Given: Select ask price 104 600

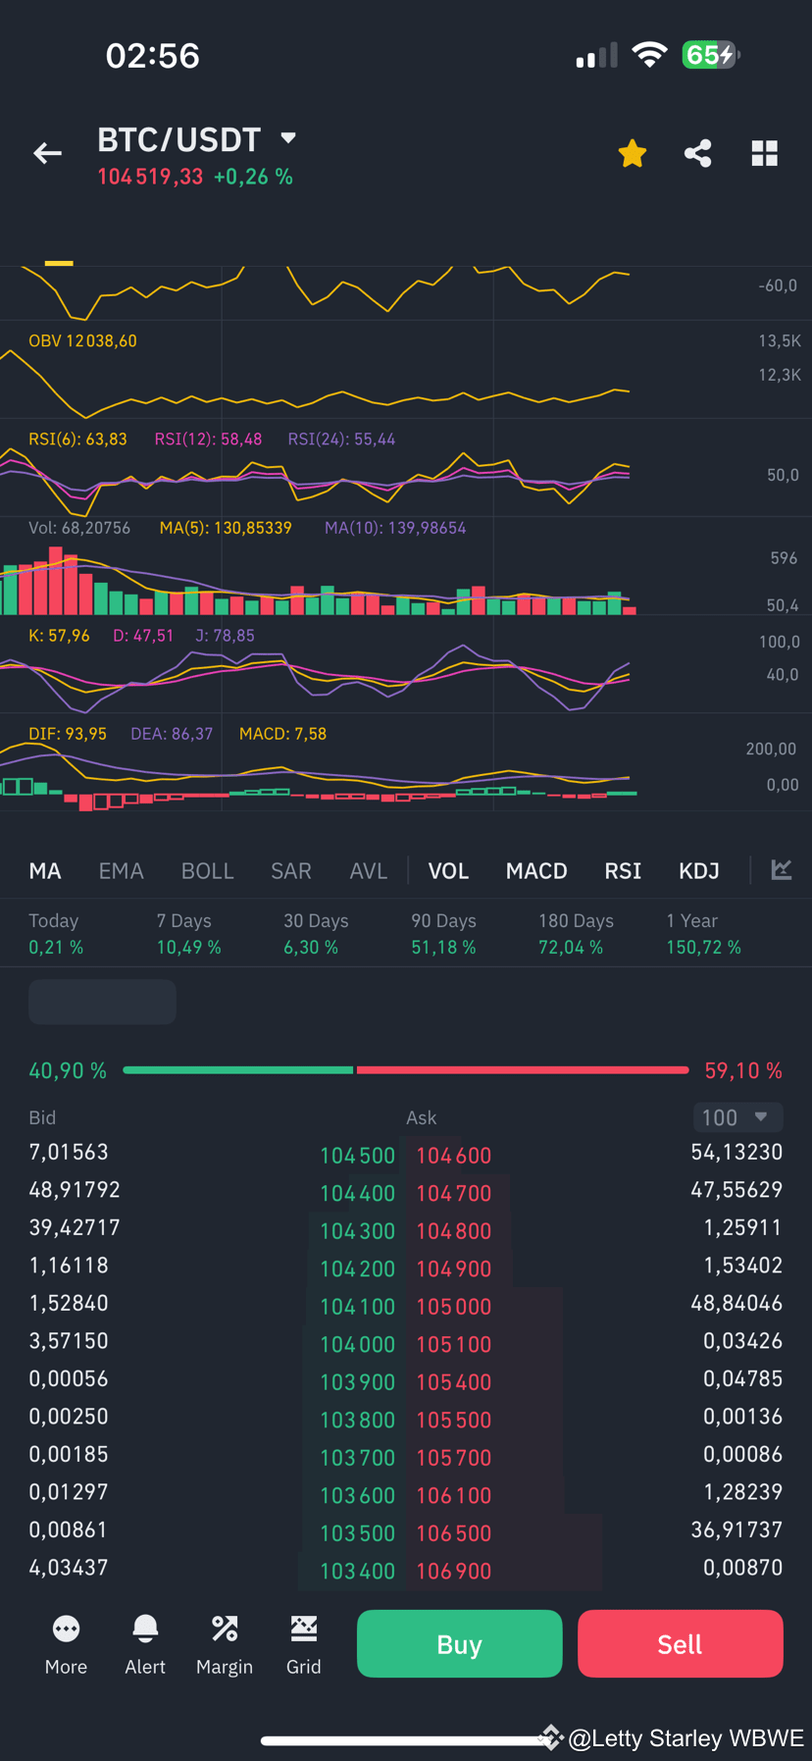Looking at the screenshot, I should 454,1156.
